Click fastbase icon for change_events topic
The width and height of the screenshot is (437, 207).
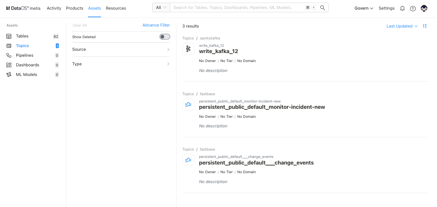(x=188, y=160)
